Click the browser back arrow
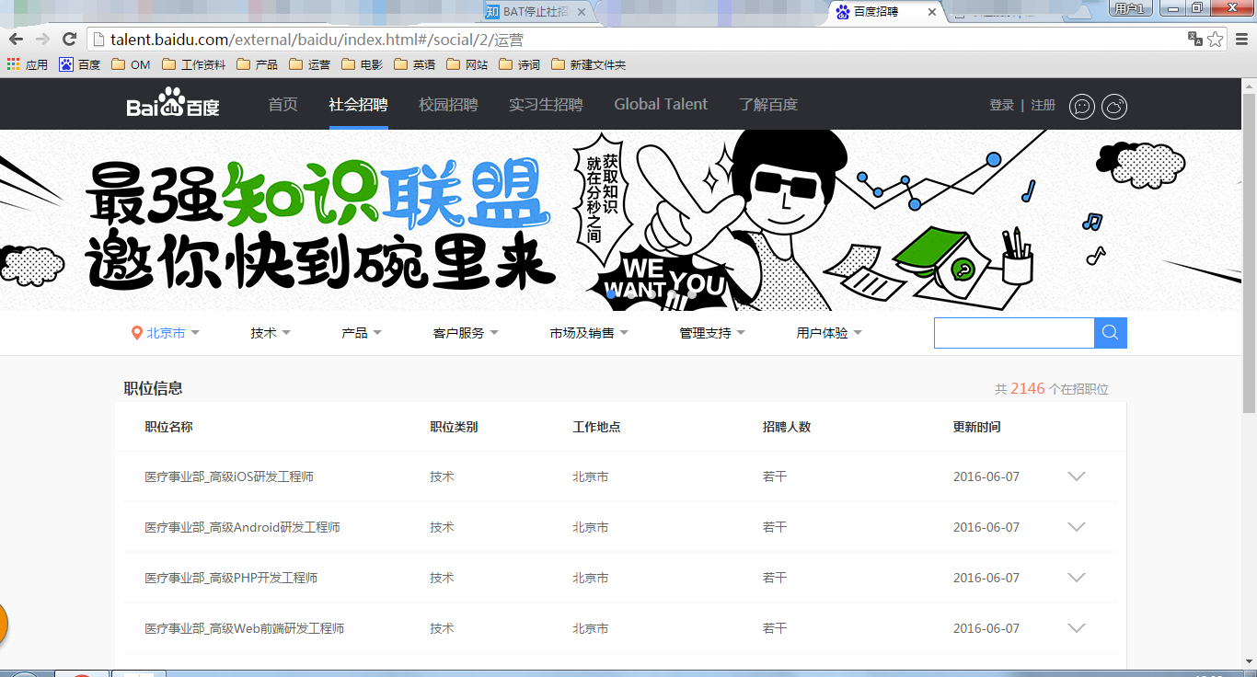This screenshot has width=1257, height=677. coord(16,39)
